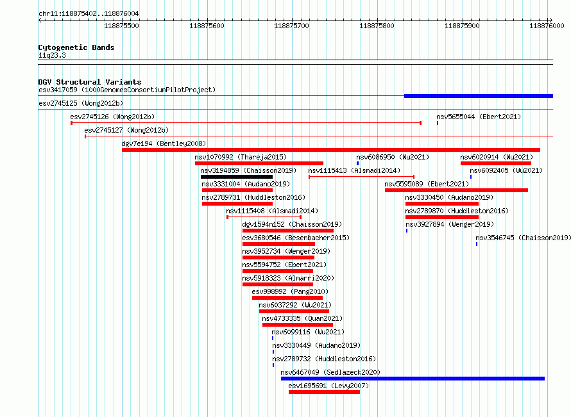Open the nsv6467049 (Sedlazeck2020) label

coord(330,372)
